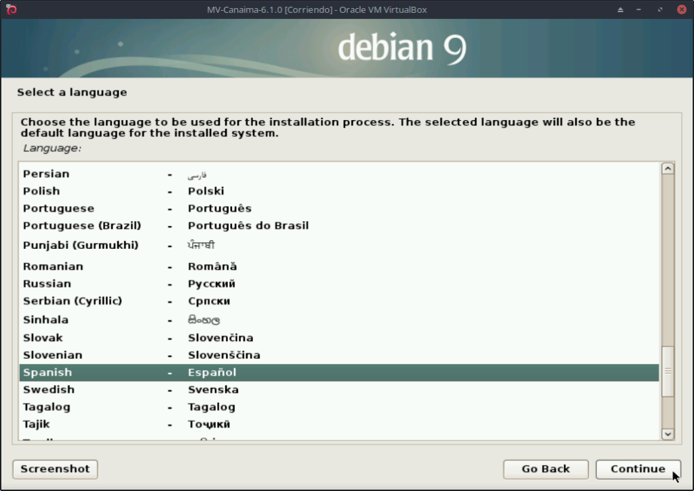Image resolution: width=694 pixels, height=491 pixels.
Task: Click the scroll down arrow of language list
Action: [668, 434]
